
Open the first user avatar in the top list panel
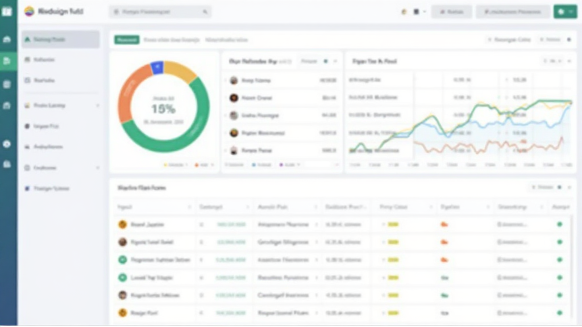tap(233, 81)
